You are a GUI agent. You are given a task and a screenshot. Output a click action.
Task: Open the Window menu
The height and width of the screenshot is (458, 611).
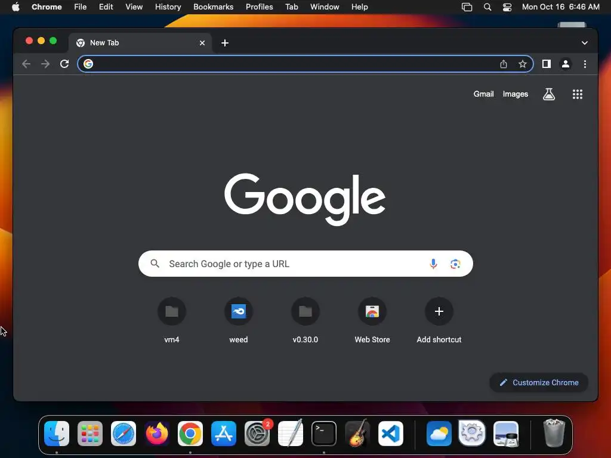[325, 7]
